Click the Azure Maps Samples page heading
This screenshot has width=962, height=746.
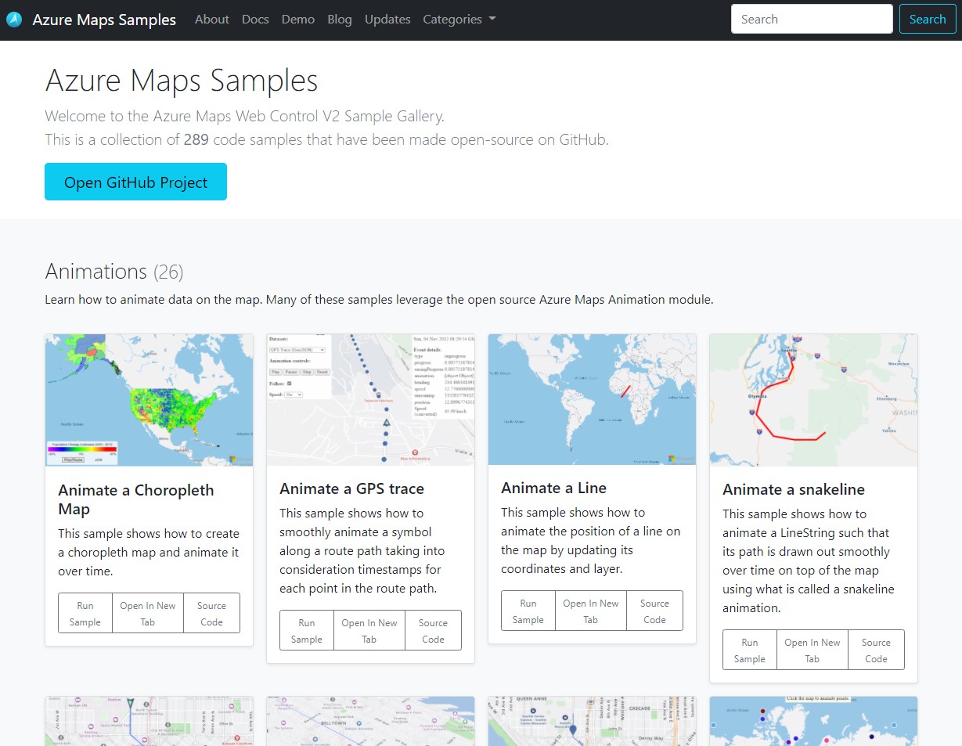coord(182,81)
